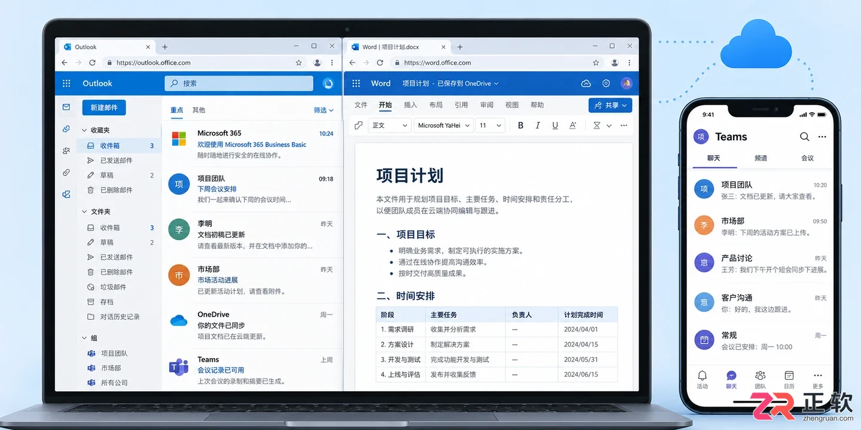Open Word app launcher grid icon
This screenshot has width=861, height=430.
point(356,84)
